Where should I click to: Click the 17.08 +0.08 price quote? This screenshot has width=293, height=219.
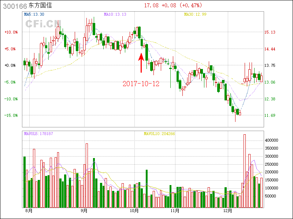[x=173, y=5]
